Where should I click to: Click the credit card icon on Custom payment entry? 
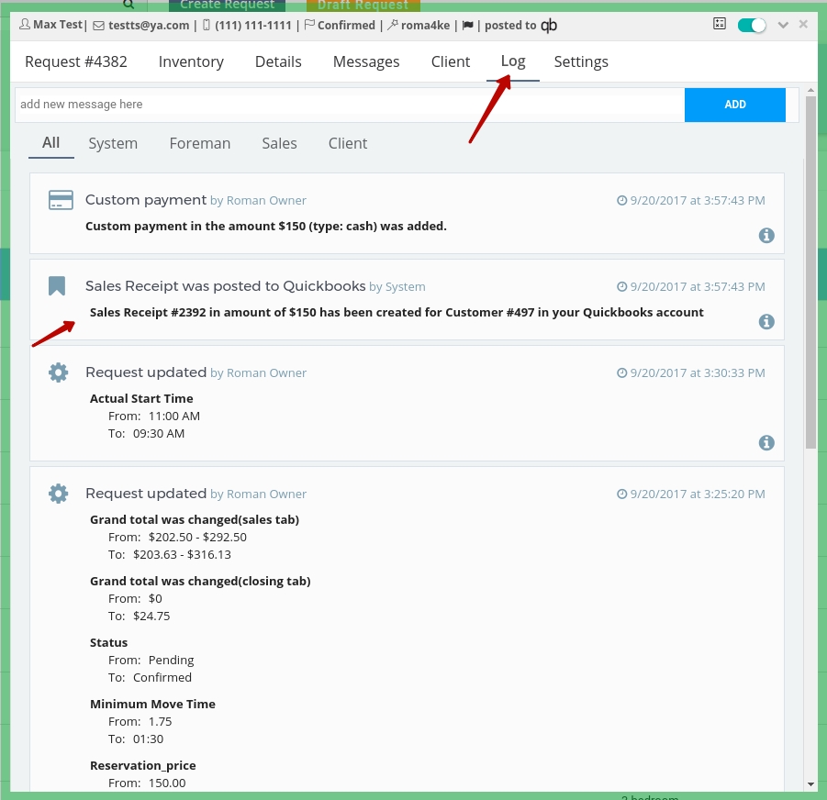click(x=61, y=200)
